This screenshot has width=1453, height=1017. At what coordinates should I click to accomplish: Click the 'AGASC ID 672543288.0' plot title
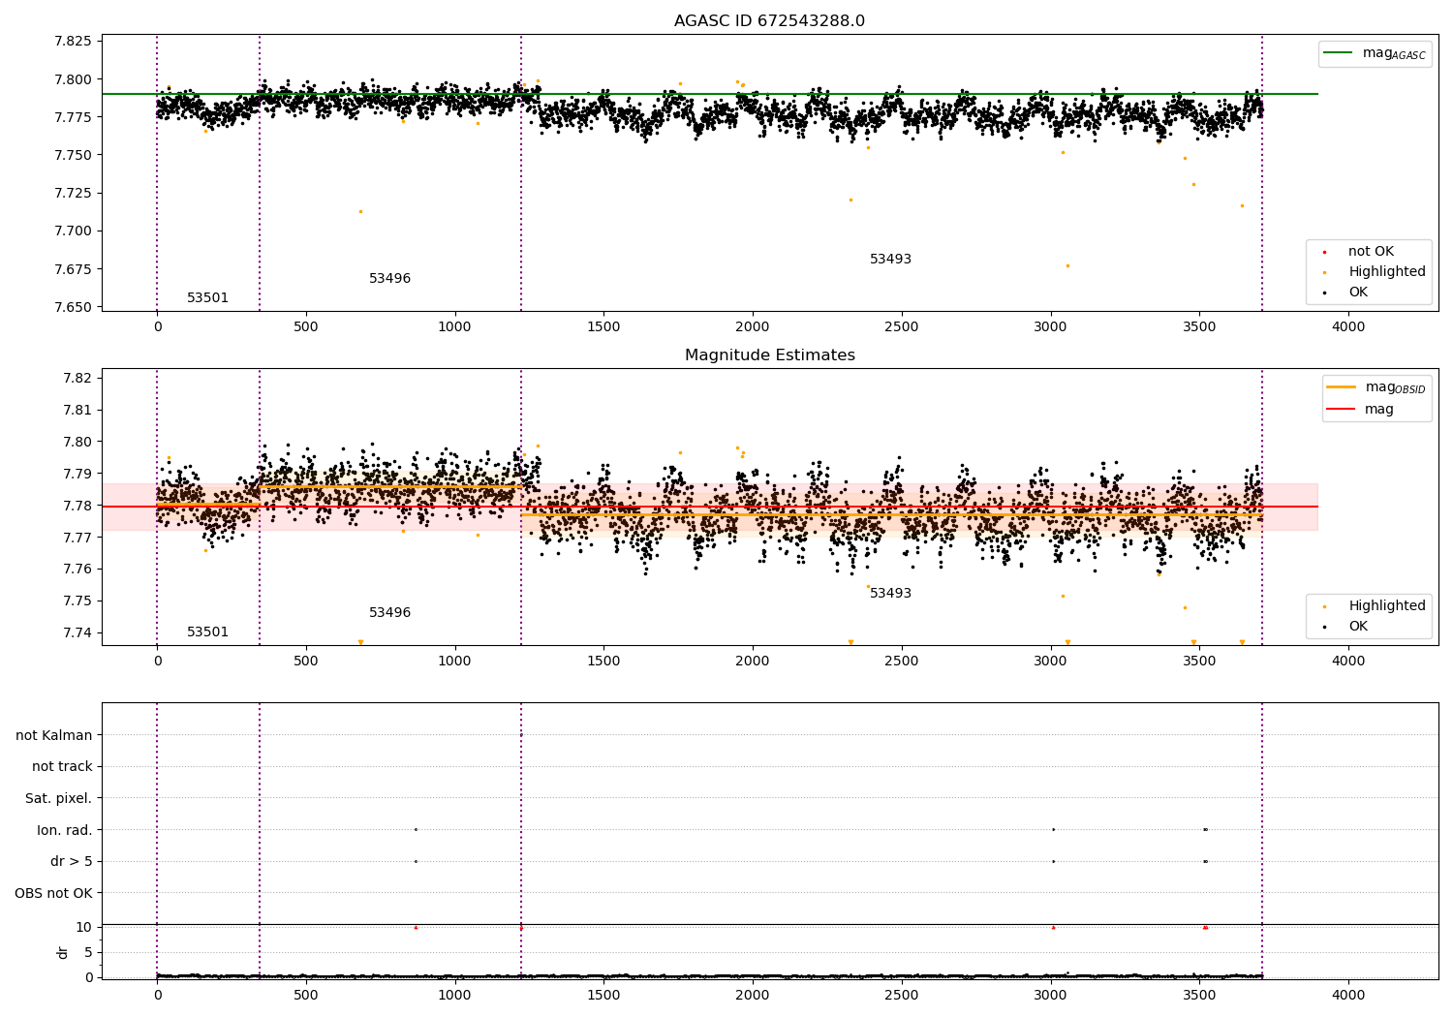click(x=769, y=21)
